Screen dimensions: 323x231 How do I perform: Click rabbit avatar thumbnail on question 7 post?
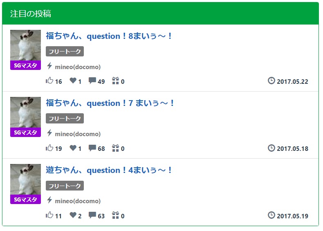tap(25, 112)
